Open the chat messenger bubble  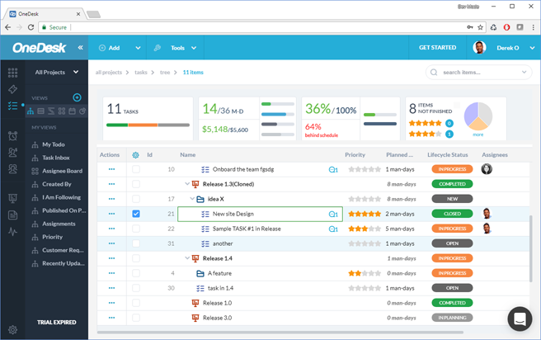coord(520,319)
